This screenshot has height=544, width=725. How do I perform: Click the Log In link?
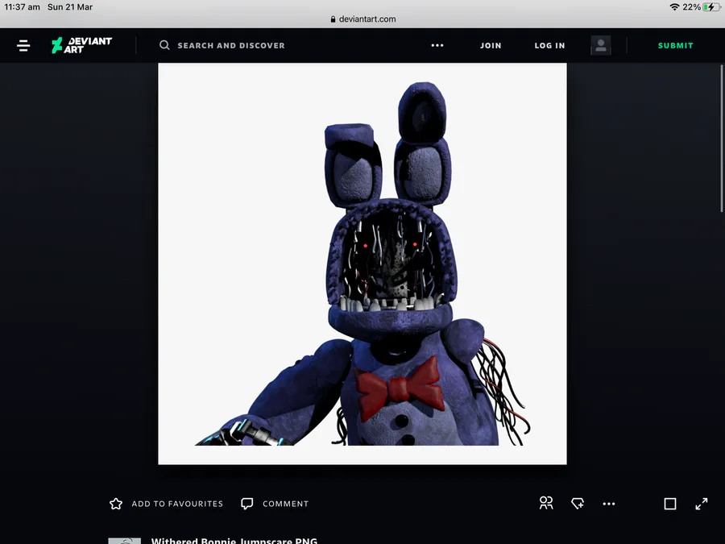[x=549, y=45]
